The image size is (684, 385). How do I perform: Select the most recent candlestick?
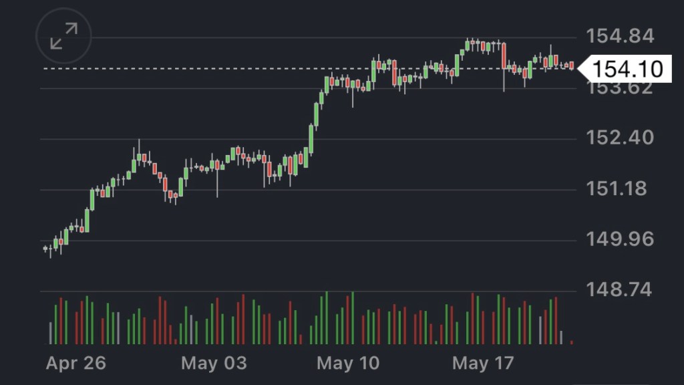tap(572, 65)
